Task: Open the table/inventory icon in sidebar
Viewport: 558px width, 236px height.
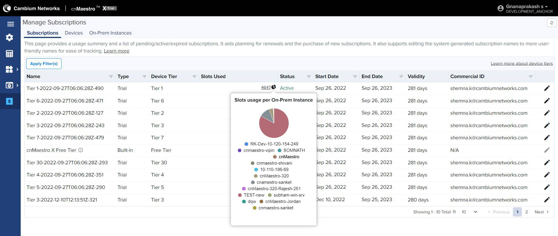Action: tap(10, 54)
